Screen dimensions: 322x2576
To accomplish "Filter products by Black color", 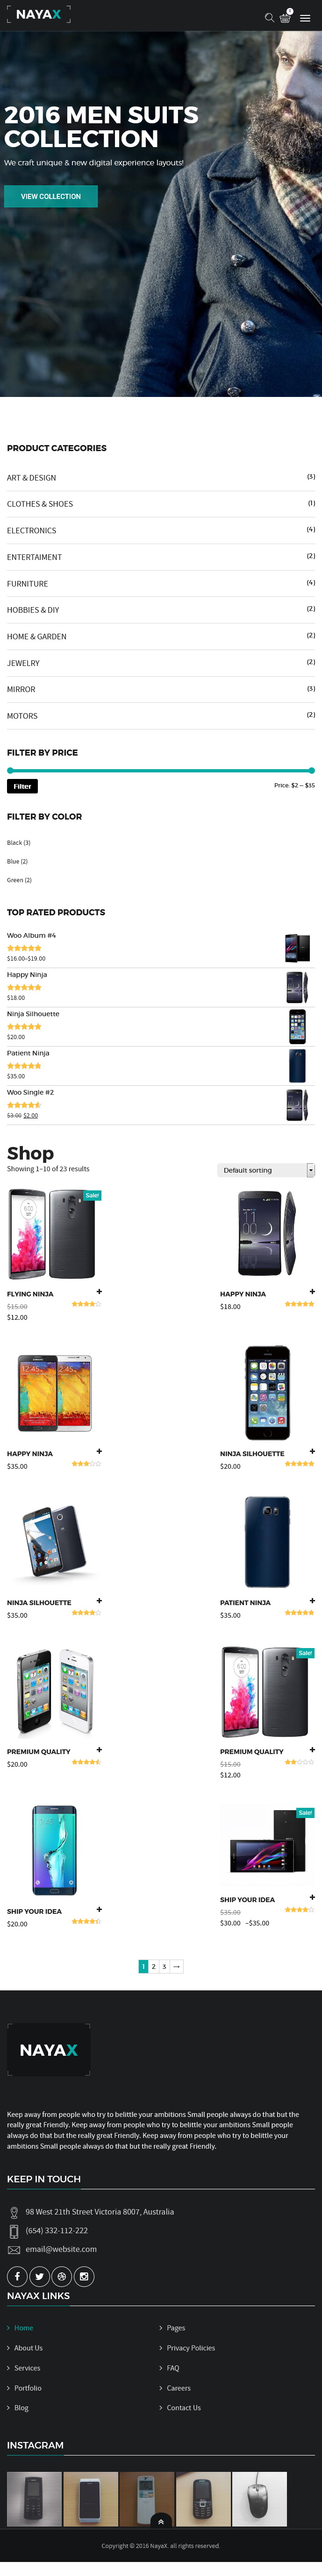I will [19, 842].
